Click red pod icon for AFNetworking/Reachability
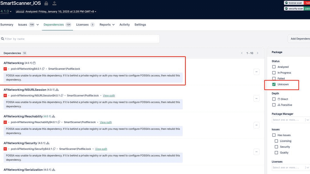Screen dimensions: 310x174 (5, 122)
